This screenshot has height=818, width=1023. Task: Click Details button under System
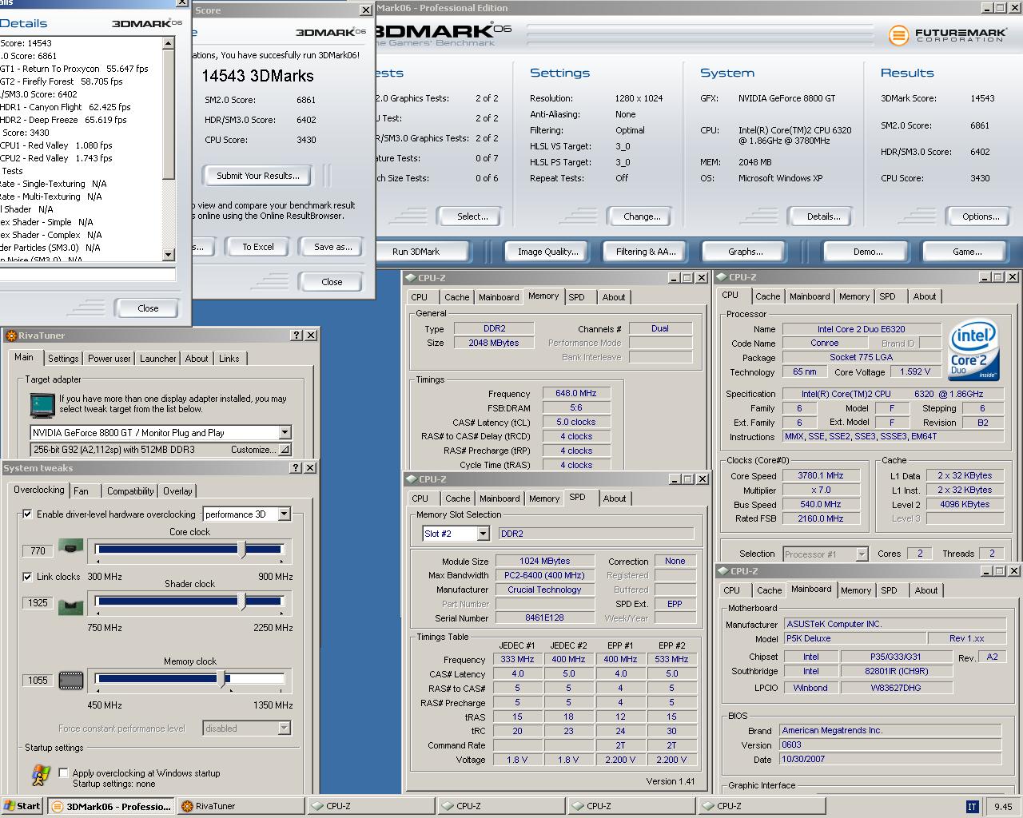[823, 216]
